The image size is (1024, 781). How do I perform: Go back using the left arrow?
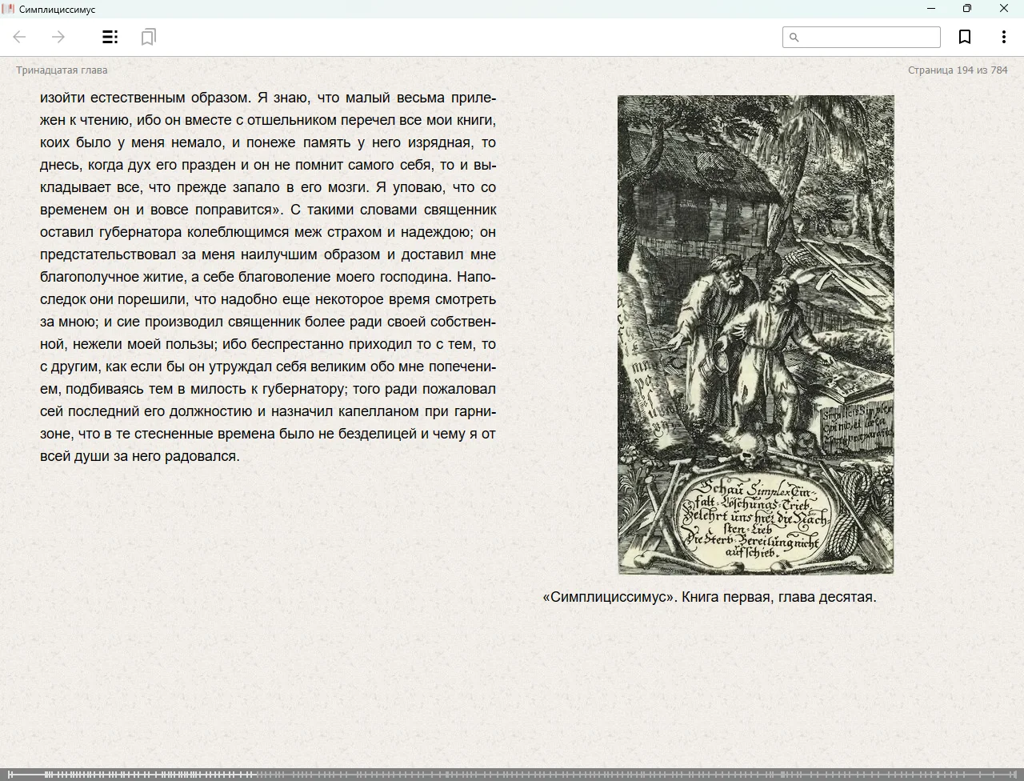point(20,37)
